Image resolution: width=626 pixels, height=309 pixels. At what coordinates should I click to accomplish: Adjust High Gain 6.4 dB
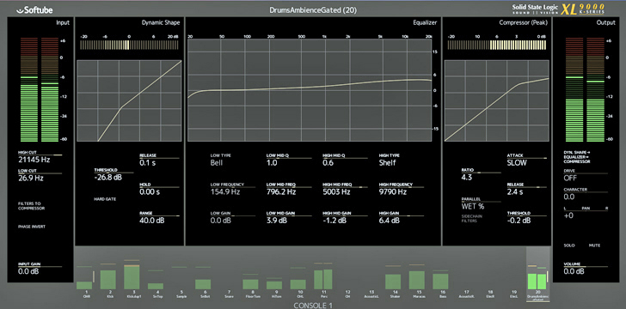[x=402, y=217]
